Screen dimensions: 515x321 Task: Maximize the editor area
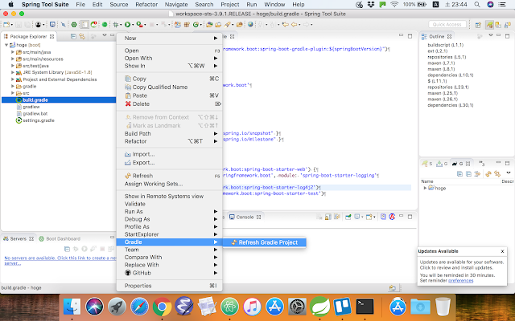point(410,36)
